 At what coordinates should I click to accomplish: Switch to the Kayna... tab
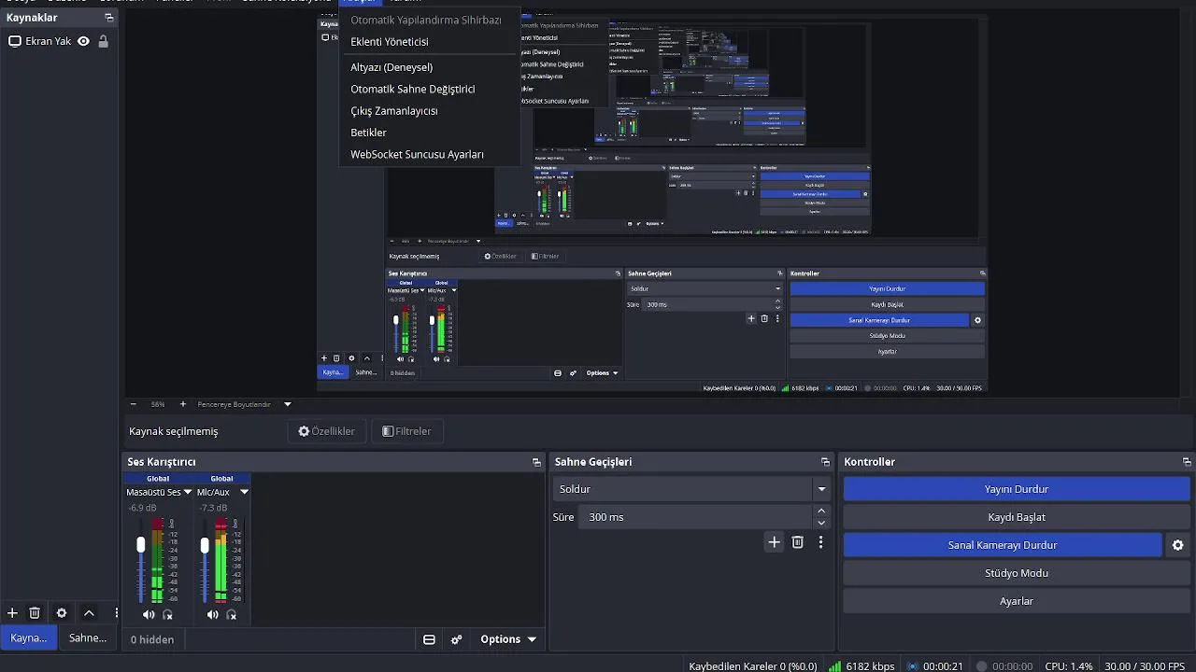(28, 638)
